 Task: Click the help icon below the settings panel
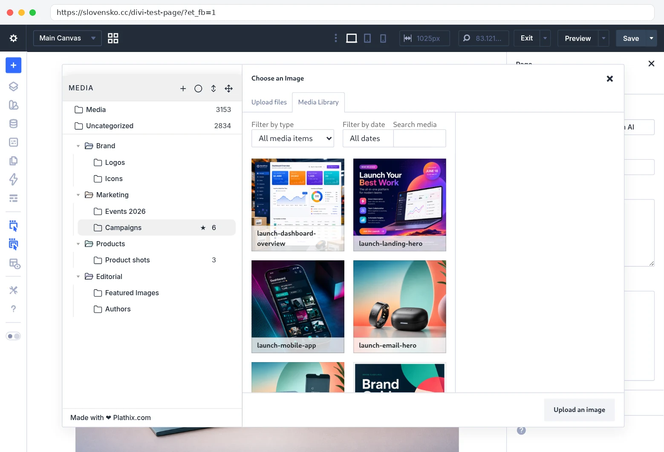pyautogui.click(x=521, y=430)
